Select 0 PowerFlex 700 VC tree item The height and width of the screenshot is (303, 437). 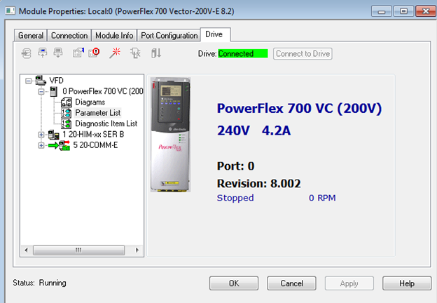(x=103, y=91)
